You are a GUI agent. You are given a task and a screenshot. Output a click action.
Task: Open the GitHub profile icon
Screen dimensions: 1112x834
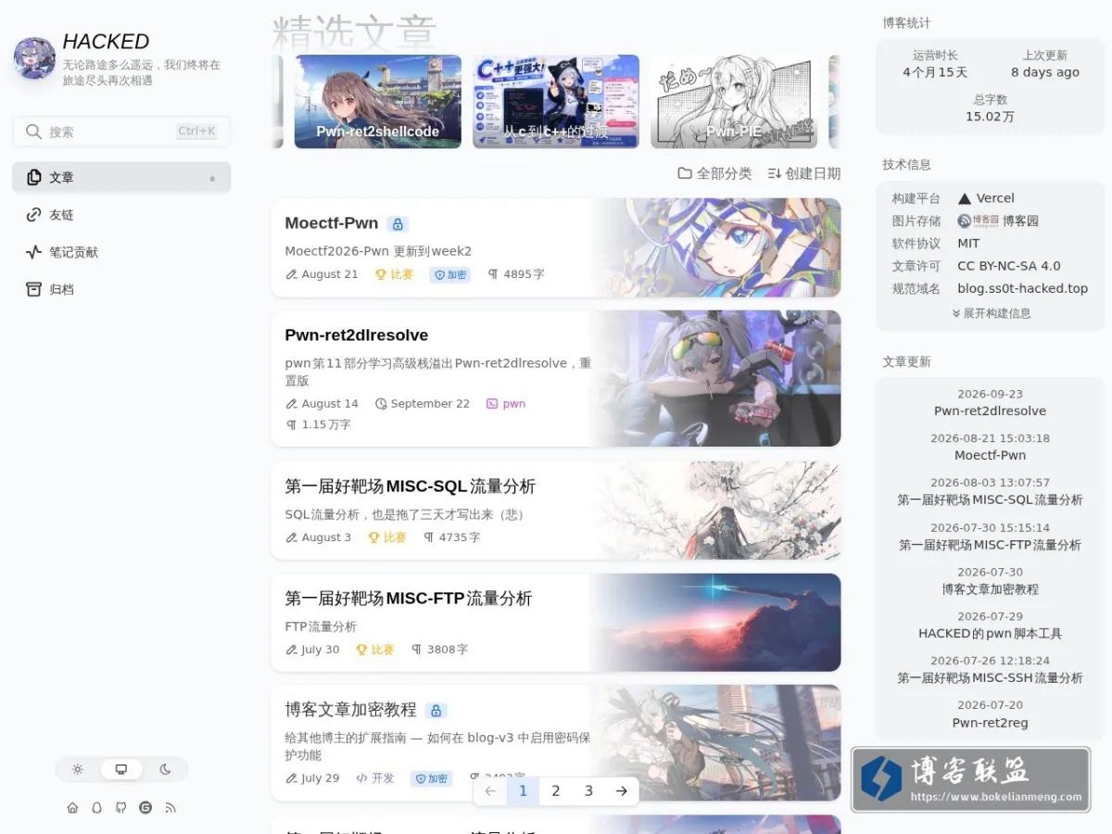pos(120,808)
